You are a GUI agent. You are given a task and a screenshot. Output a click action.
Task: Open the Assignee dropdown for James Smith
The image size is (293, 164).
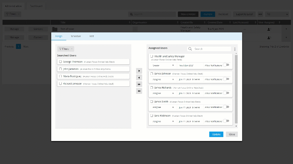[x=163, y=107]
